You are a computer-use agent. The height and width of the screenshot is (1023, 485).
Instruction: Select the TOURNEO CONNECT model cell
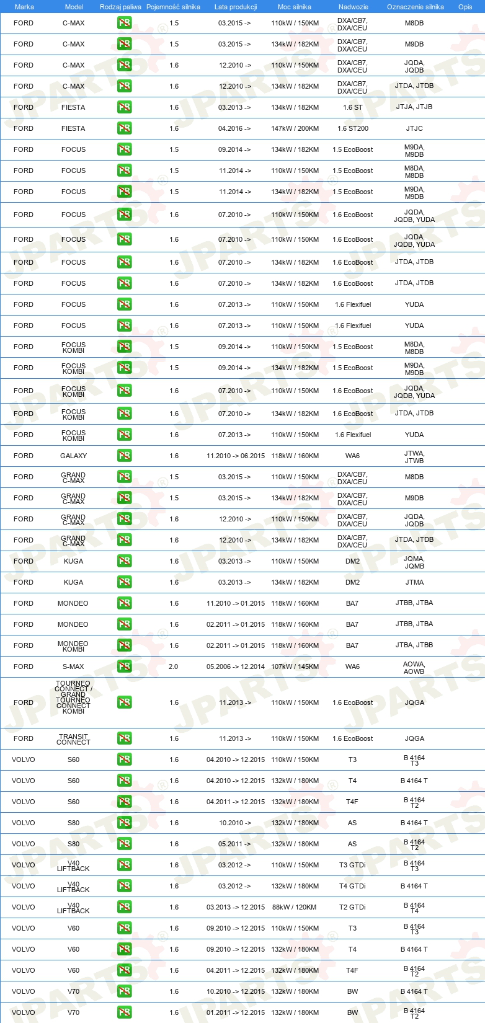(73, 697)
